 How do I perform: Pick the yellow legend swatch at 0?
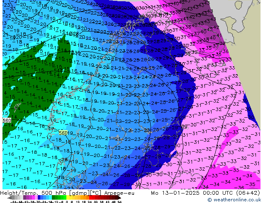(68, 197)
